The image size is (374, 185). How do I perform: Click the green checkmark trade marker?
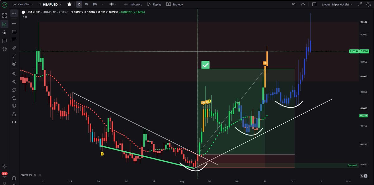205,65
